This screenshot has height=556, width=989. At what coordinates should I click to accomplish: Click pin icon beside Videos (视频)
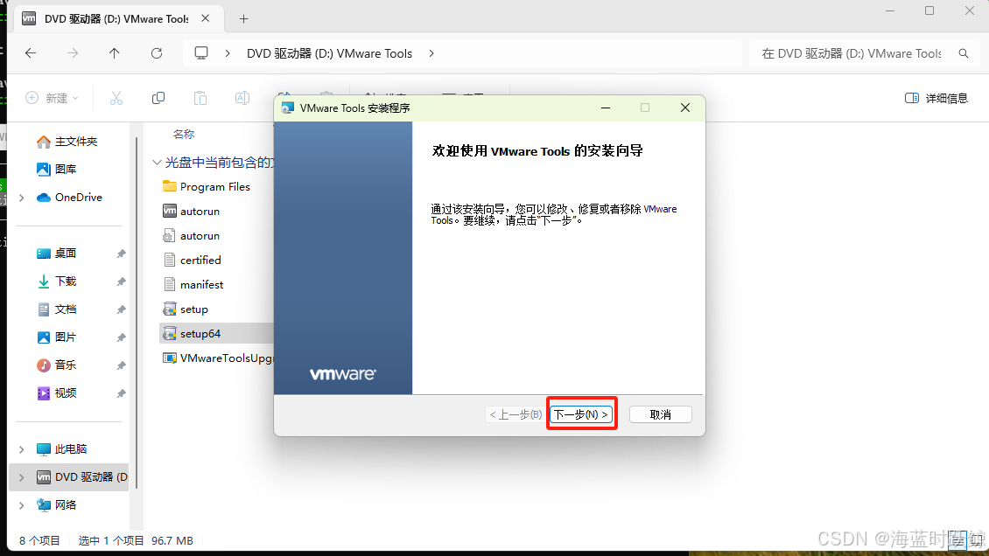[x=121, y=393]
